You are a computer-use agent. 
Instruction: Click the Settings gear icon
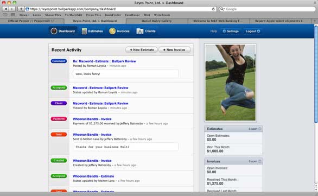click(224, 31)
